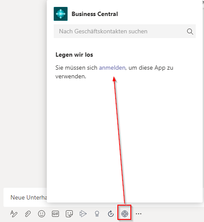Open the emoji picker
This screenshot has height=222, width=204.
(42, 214)
